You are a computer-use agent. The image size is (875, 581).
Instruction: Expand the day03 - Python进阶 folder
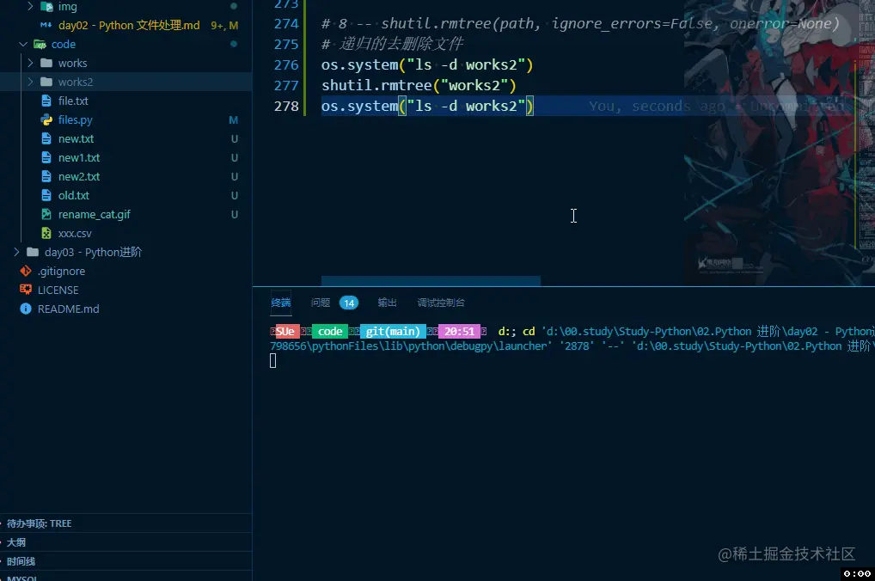point(15,252)
